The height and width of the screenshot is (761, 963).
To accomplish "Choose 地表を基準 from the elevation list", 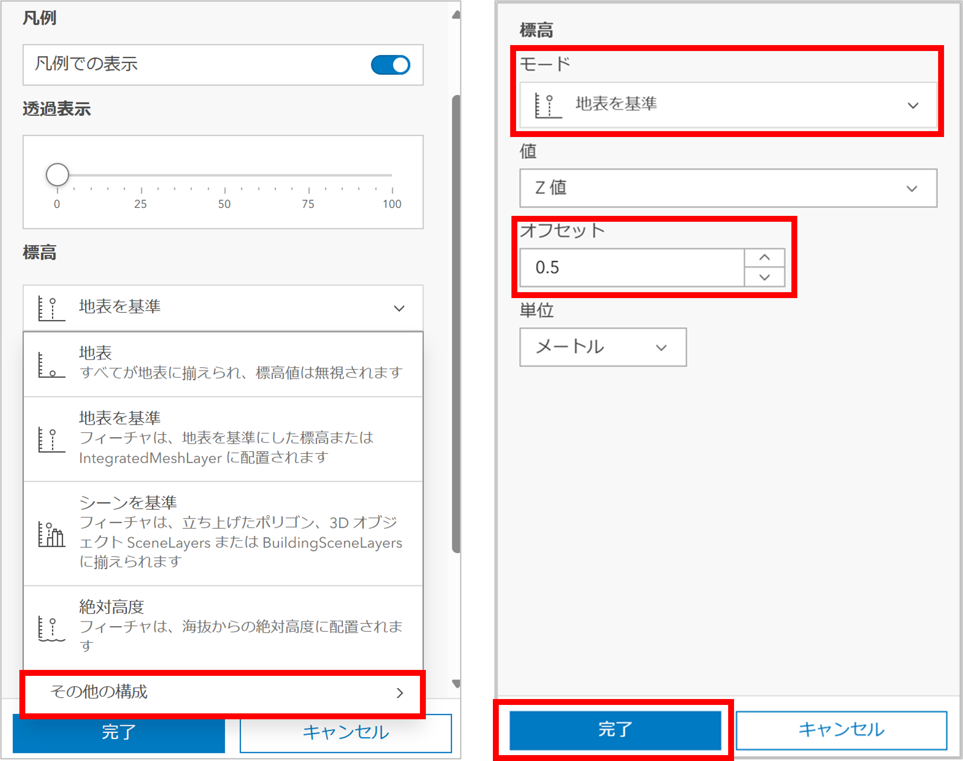I will (223, 438).
